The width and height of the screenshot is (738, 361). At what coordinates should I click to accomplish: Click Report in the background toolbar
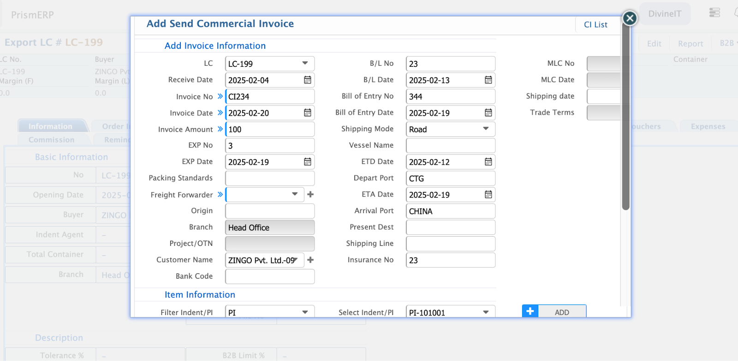click(690, 44)
